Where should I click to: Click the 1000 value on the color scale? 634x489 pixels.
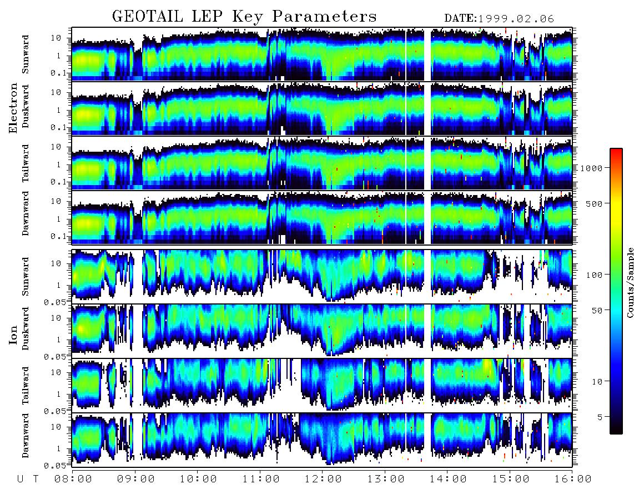[x=591, y=168]
